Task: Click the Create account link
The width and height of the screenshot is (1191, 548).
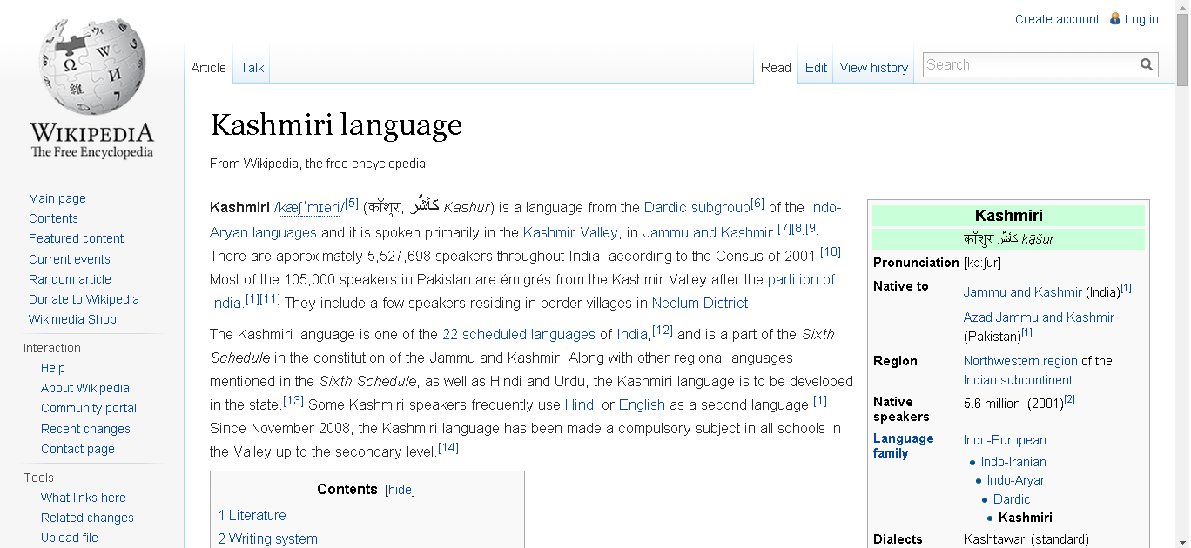Action: click(1057, 19)
